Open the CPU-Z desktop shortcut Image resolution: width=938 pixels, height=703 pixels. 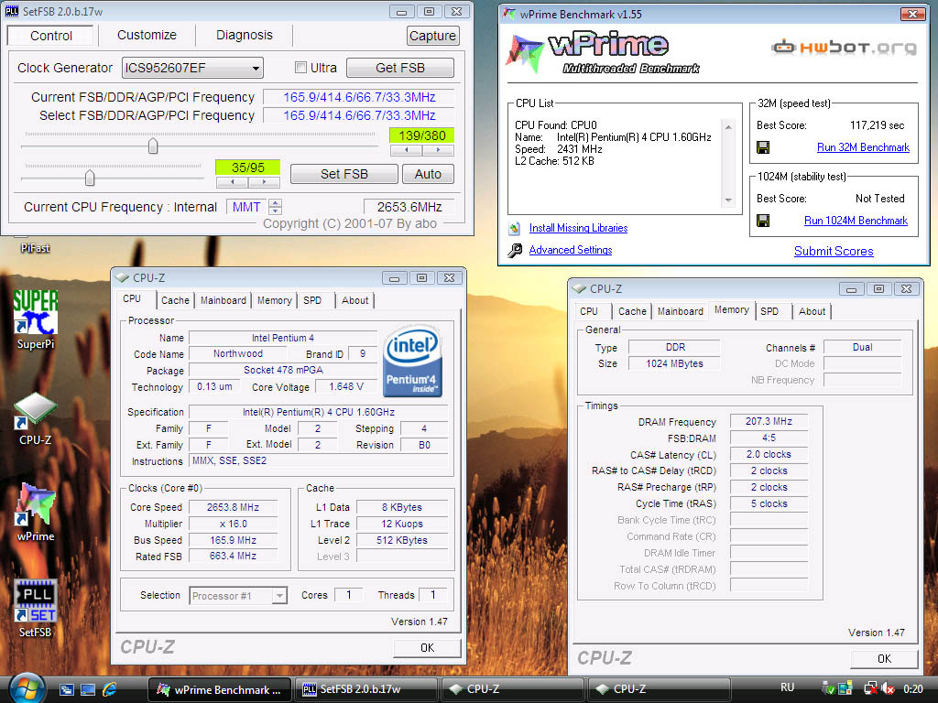(36, 418)
